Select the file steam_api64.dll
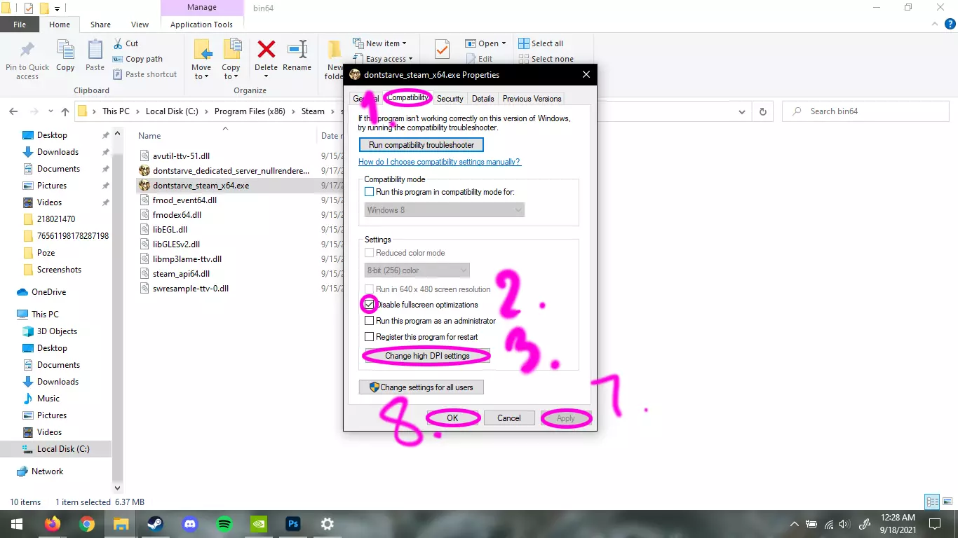The width and height of the screenshot is (958, 538). point(181,274)
